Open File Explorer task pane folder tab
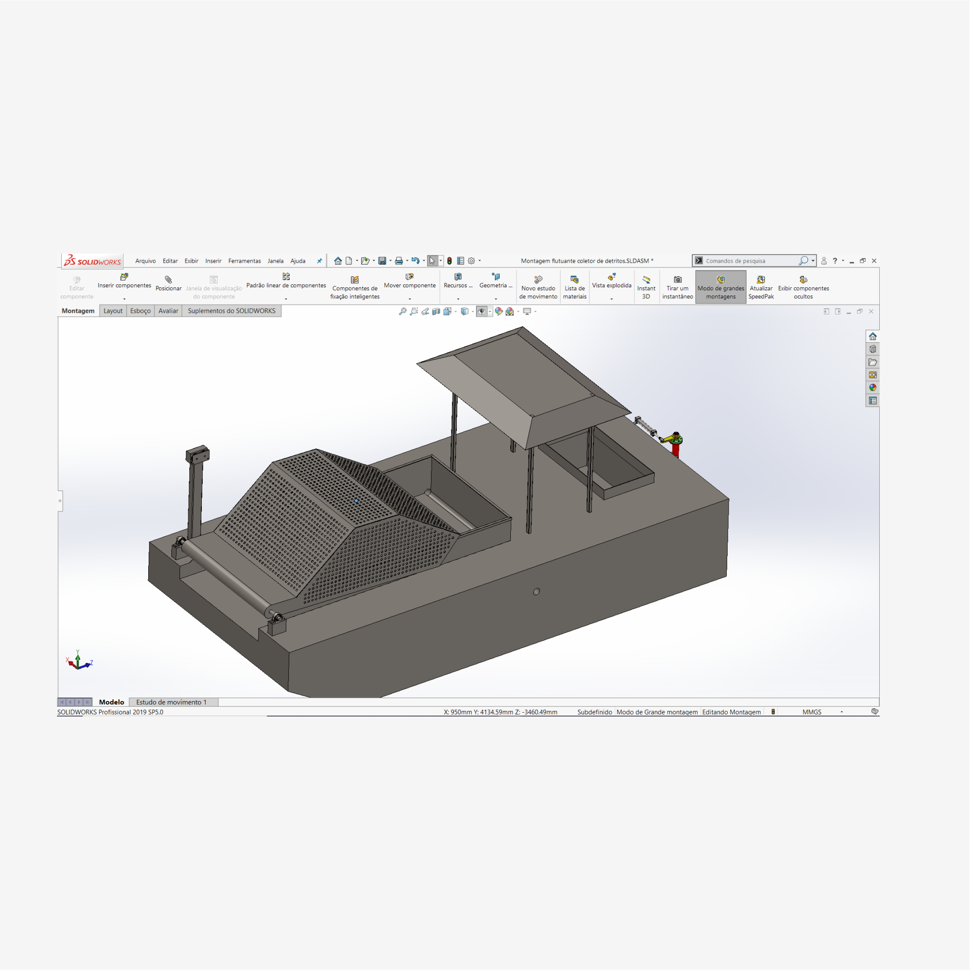This screenshot has height=970, width=970. [872, 362]
